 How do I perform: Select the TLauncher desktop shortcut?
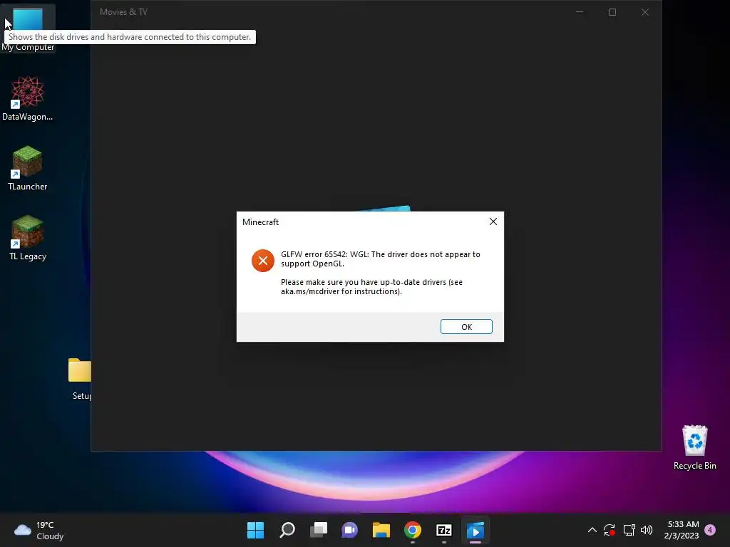click(28, 168)
